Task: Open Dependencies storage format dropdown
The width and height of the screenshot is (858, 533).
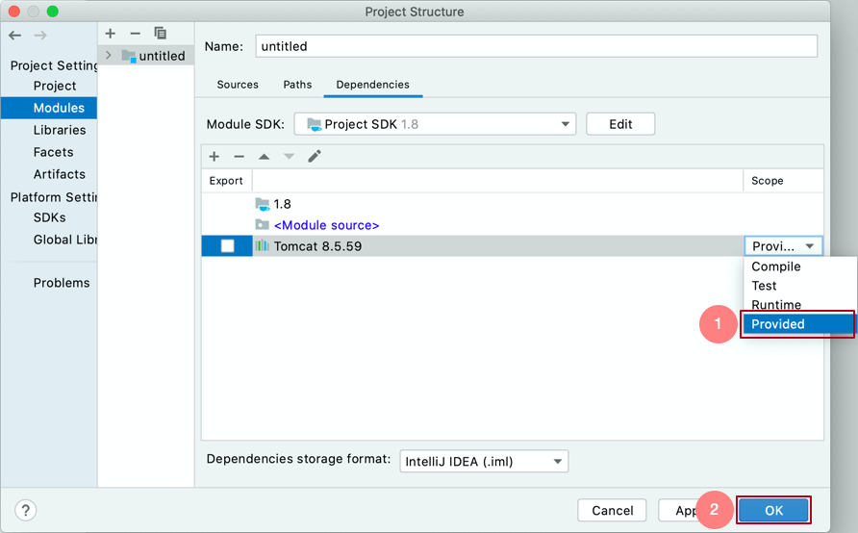Action: pyautogui.click(x=484, y=461)
